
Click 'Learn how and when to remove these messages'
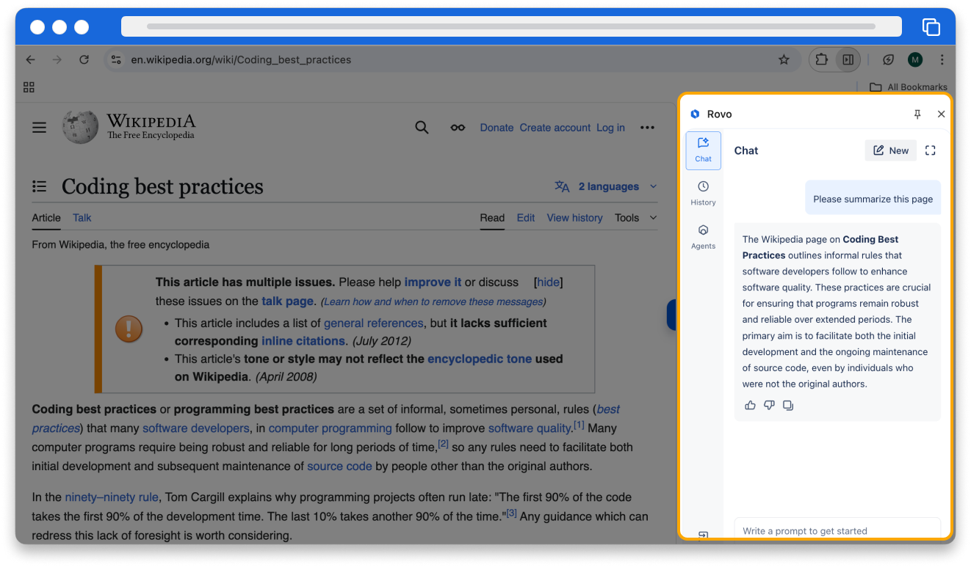433,301
